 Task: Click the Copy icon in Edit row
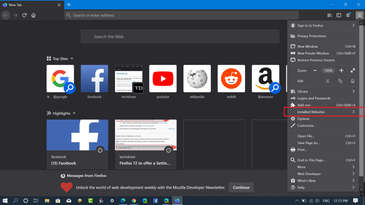(340, 81)
